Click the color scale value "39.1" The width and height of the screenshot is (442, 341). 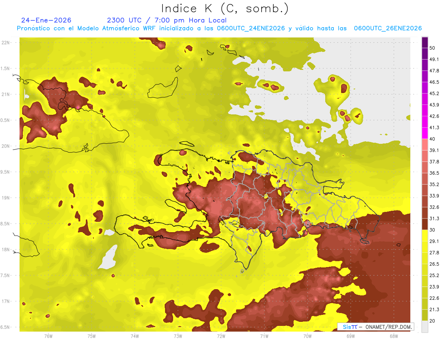click(434, 150)
